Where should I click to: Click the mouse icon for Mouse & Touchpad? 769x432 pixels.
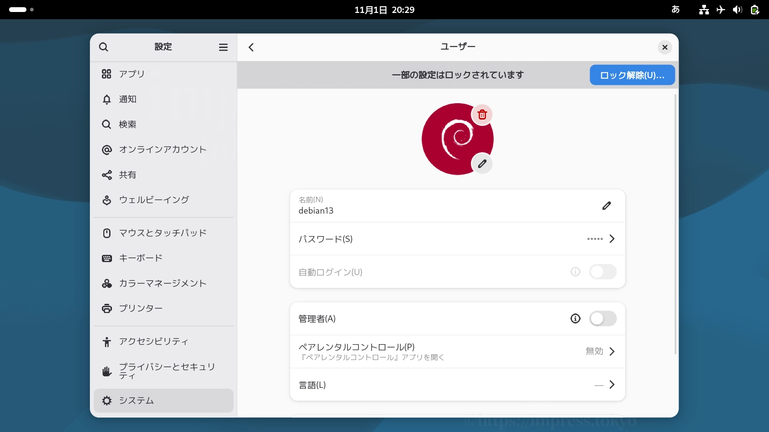[x=107, y=233]
